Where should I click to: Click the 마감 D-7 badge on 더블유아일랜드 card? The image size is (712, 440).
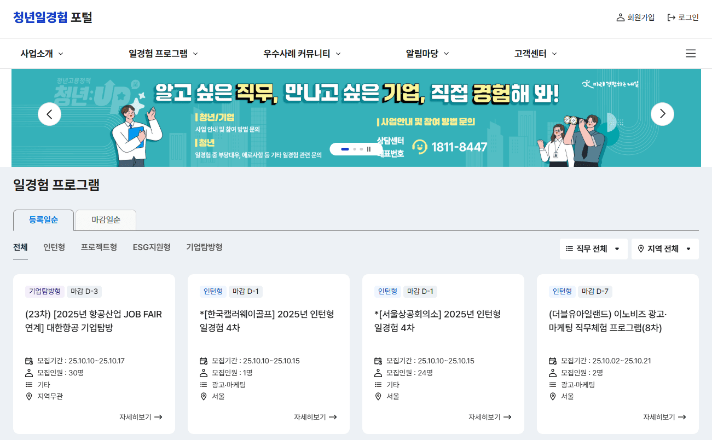tap(594, 291)
